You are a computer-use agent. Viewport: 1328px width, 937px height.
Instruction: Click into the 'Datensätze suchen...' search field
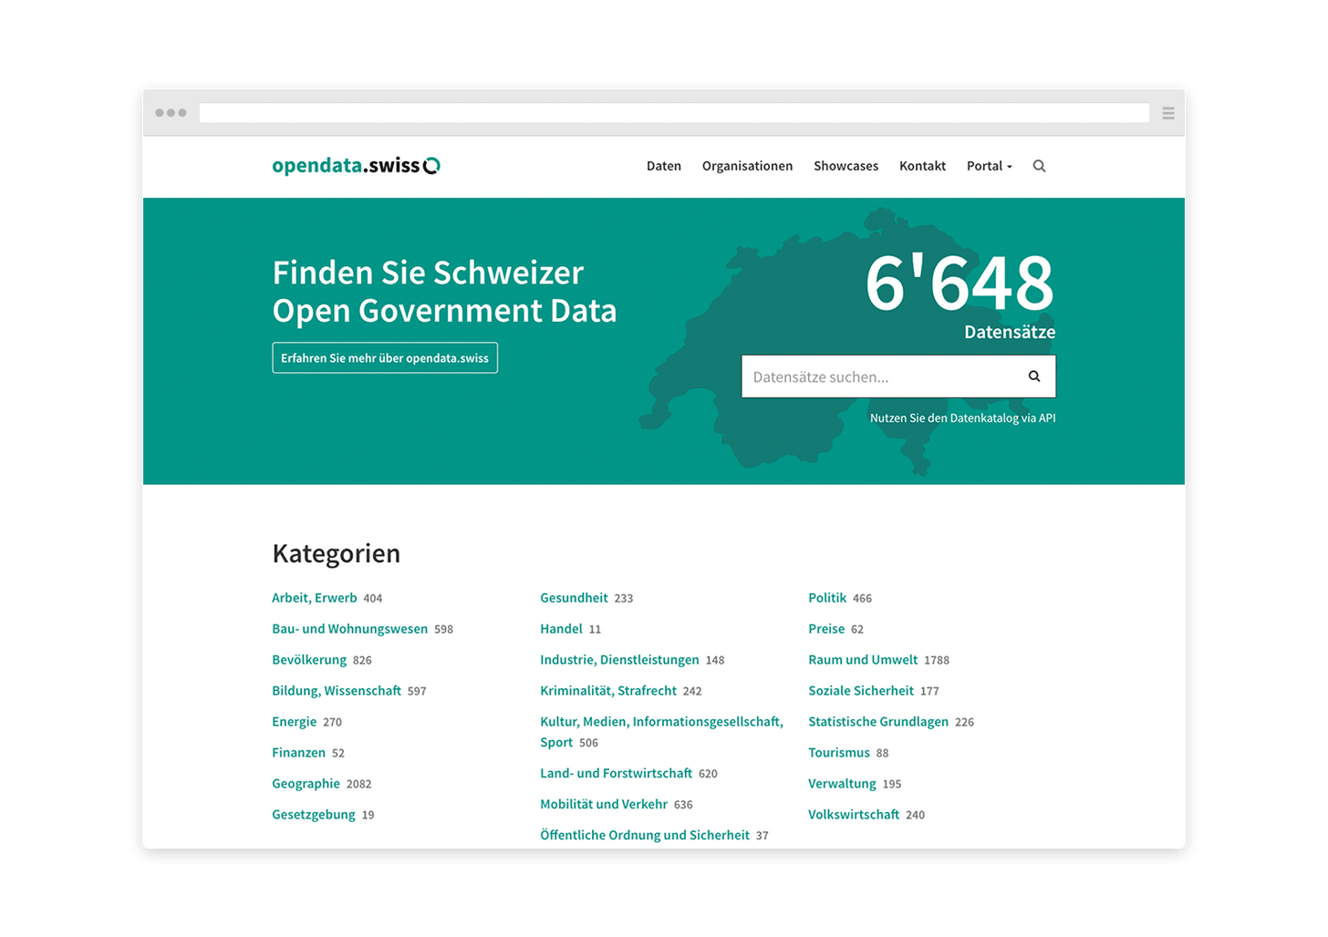(x=876, y=376)
